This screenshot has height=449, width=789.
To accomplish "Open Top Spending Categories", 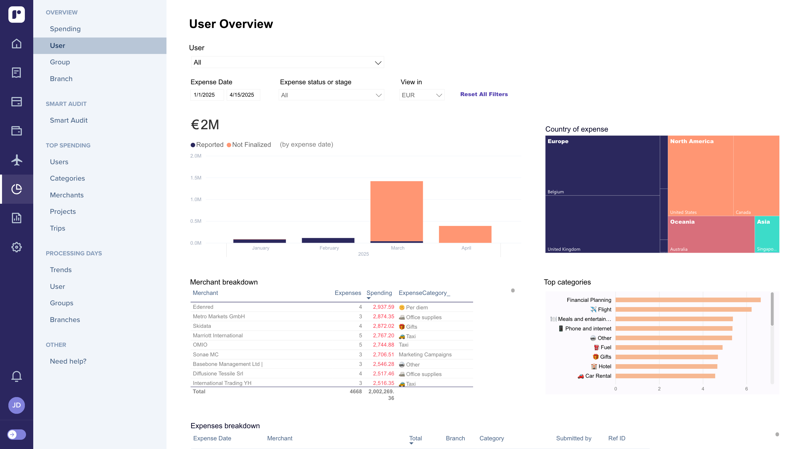I will pos(67,178).
